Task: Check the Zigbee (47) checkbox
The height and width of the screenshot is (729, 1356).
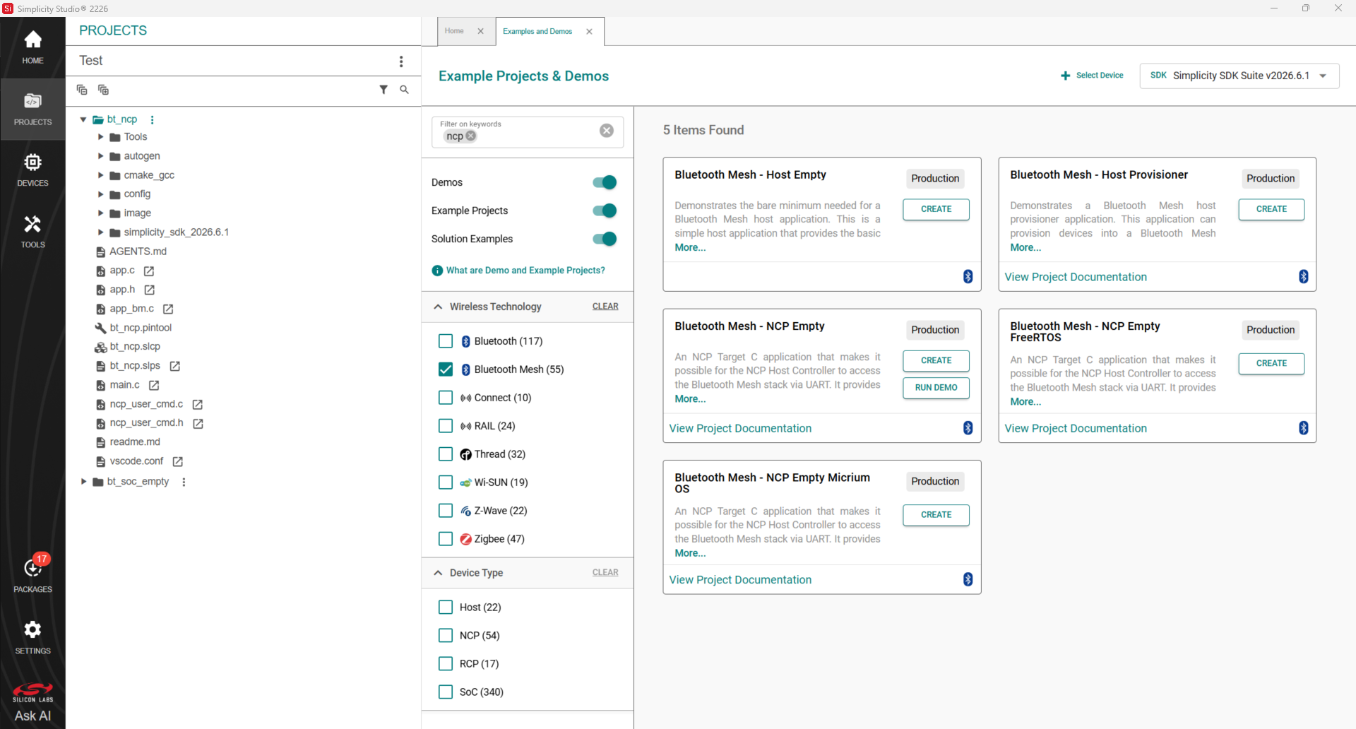Action: pyautogui.click(x=446, y=539)
